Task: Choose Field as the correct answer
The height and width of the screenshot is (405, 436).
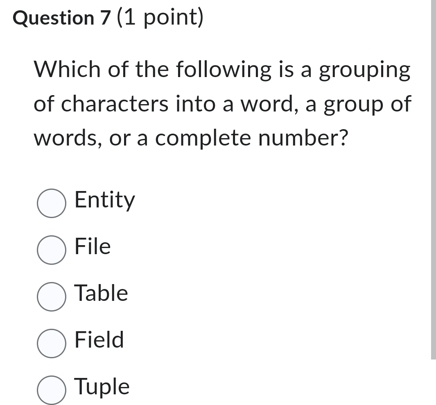Action: 51,342
